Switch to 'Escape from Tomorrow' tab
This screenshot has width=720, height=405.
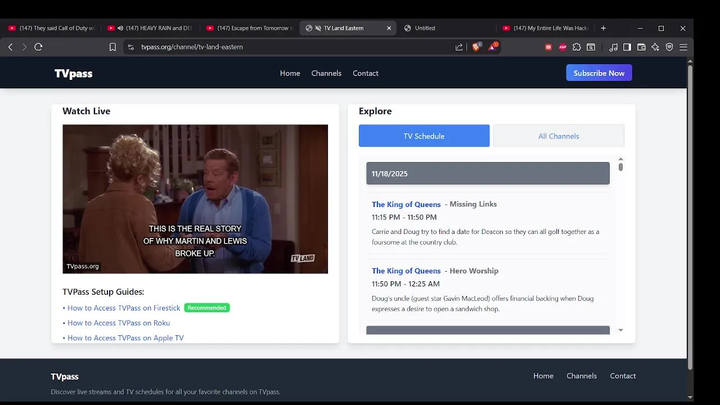tap(250, 28)
